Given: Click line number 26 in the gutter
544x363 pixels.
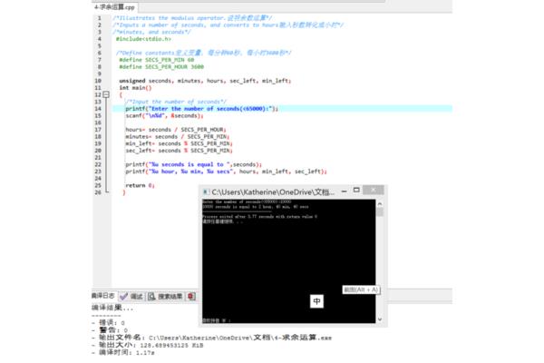Looking at the screenshot, I should point(98,192).
